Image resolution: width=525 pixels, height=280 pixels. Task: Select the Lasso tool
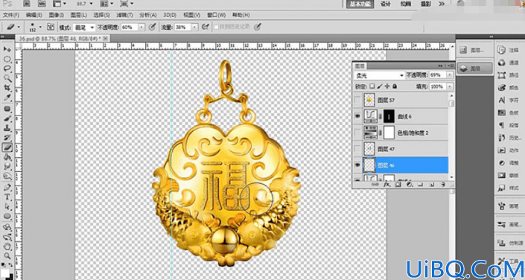click(x=7, y=69)
